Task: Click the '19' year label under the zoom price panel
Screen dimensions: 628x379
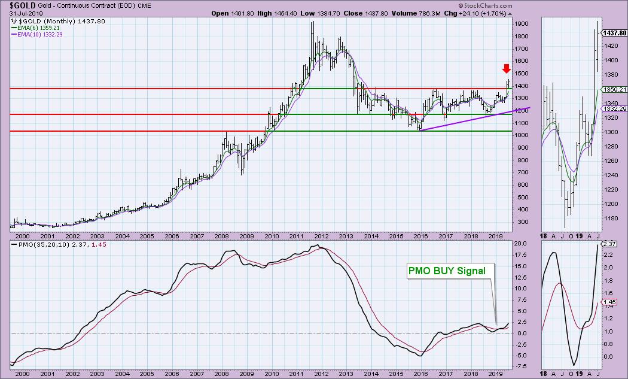Action: coord(579,237)
